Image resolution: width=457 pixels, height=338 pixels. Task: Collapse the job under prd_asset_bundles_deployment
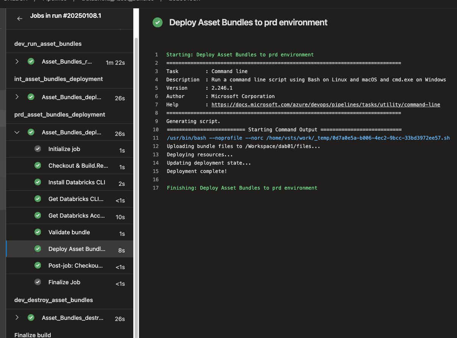coord(17,132)
